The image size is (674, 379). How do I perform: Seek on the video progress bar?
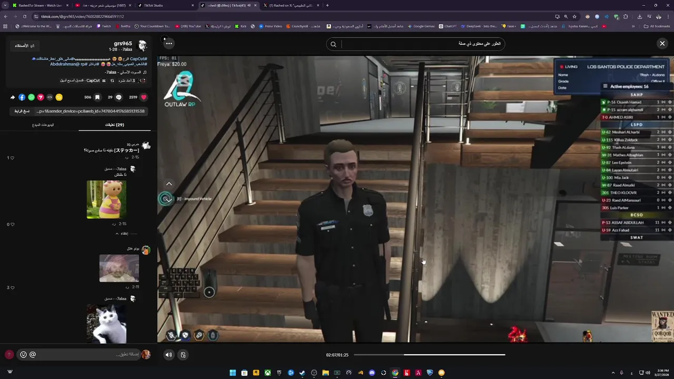coord(429,355)
